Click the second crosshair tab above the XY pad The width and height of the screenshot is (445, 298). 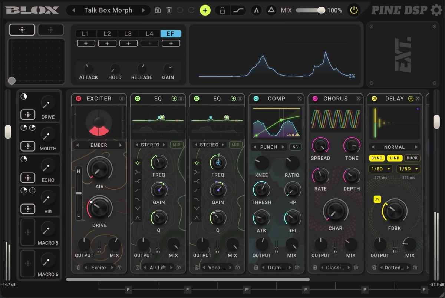[x=50, y=30]
